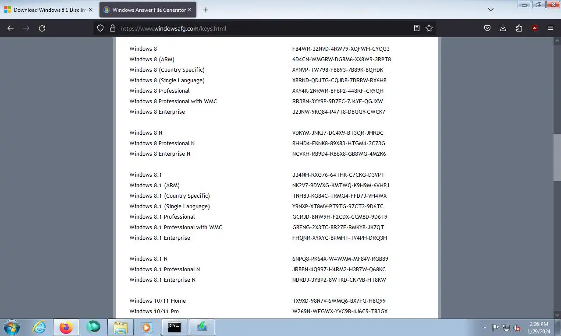The height and width of the screenshot is (336, 561).
Task: Switch to Firefox taskbar button
Action: tap(66, 327)
